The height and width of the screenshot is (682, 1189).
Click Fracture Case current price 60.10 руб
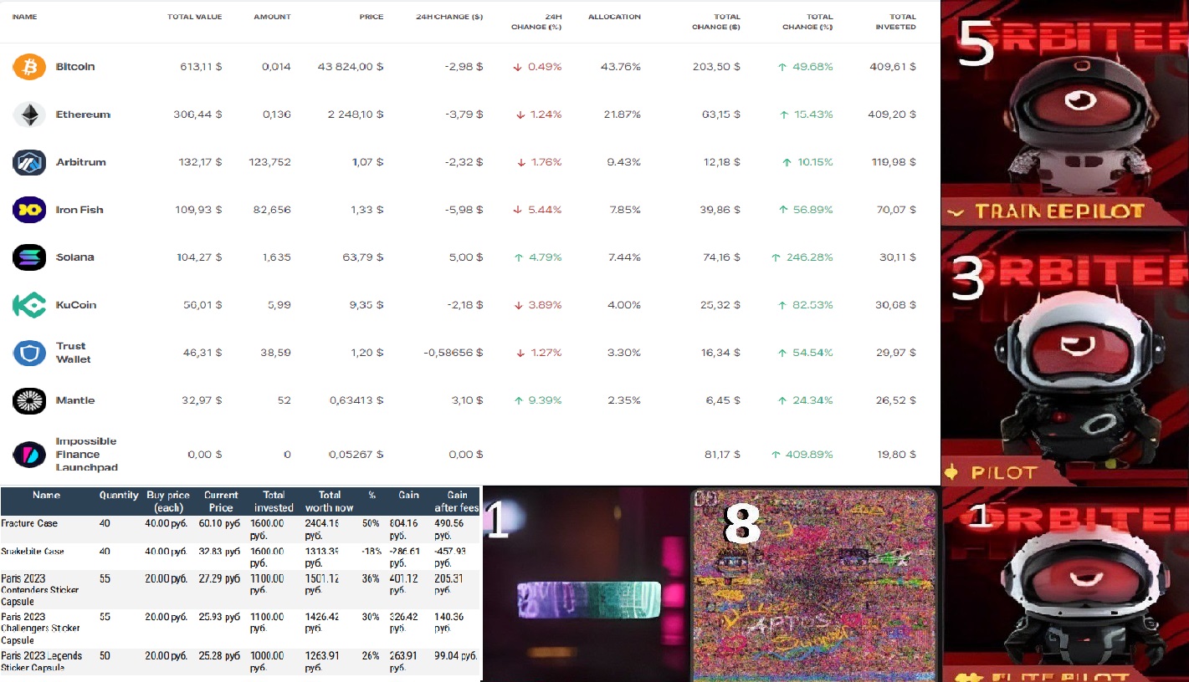coord(218,523)
